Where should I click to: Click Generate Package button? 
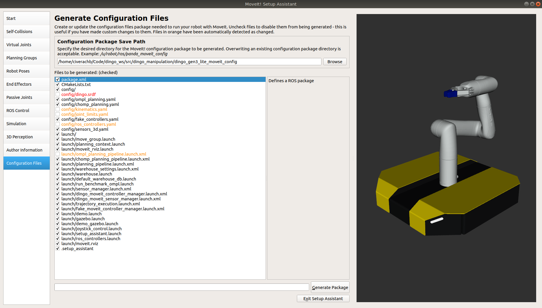coord(330,288)
